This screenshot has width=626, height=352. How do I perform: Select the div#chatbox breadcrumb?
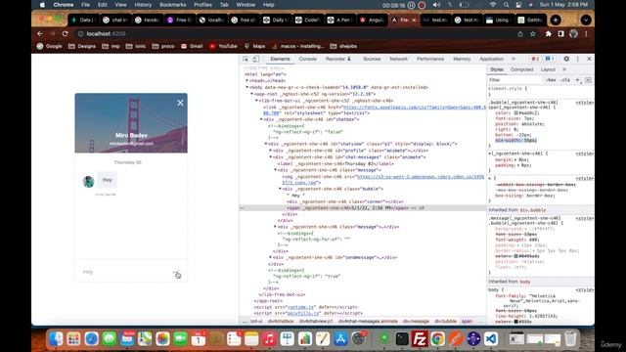pos(281,322)
